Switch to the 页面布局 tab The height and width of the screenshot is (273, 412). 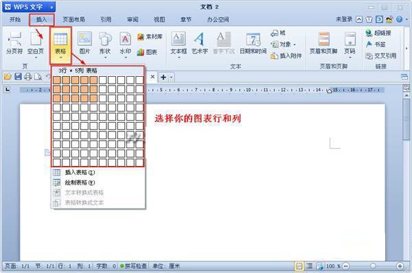coord(73,19)
